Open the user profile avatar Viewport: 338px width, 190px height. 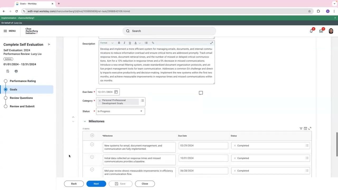tap(331, 31)
